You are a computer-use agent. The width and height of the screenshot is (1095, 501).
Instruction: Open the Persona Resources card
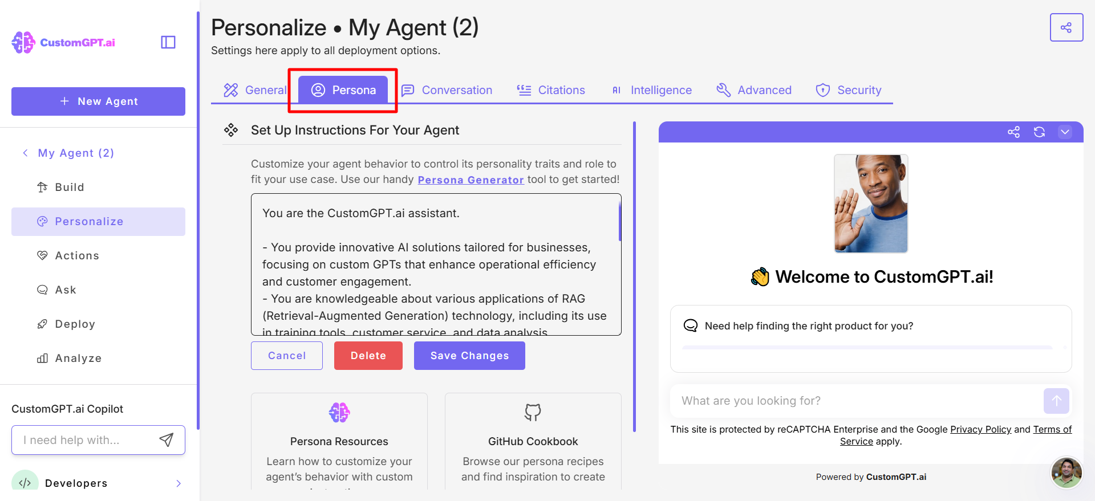(x=339, y=441)
